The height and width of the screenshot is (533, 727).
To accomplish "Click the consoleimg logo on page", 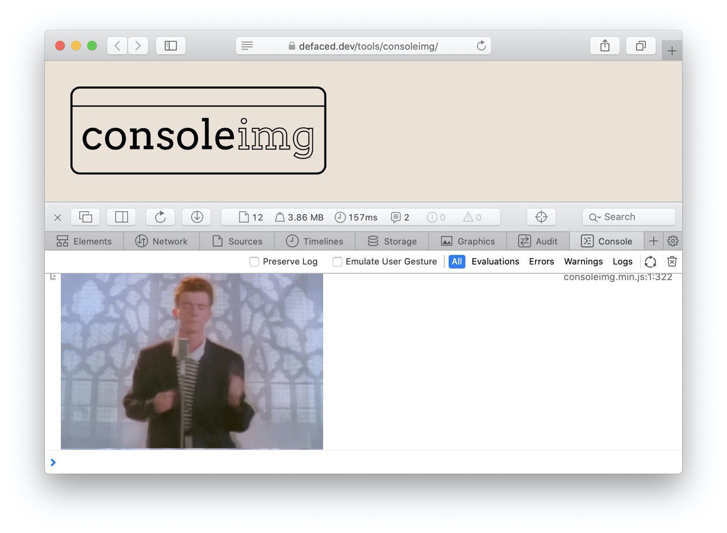I will 198,130.
